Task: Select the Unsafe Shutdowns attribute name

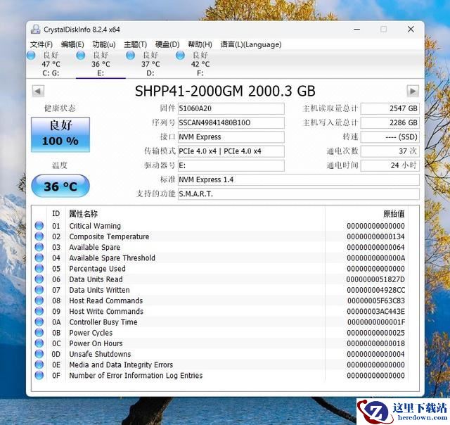Action: pyautogui.click(x=100, y=354)
